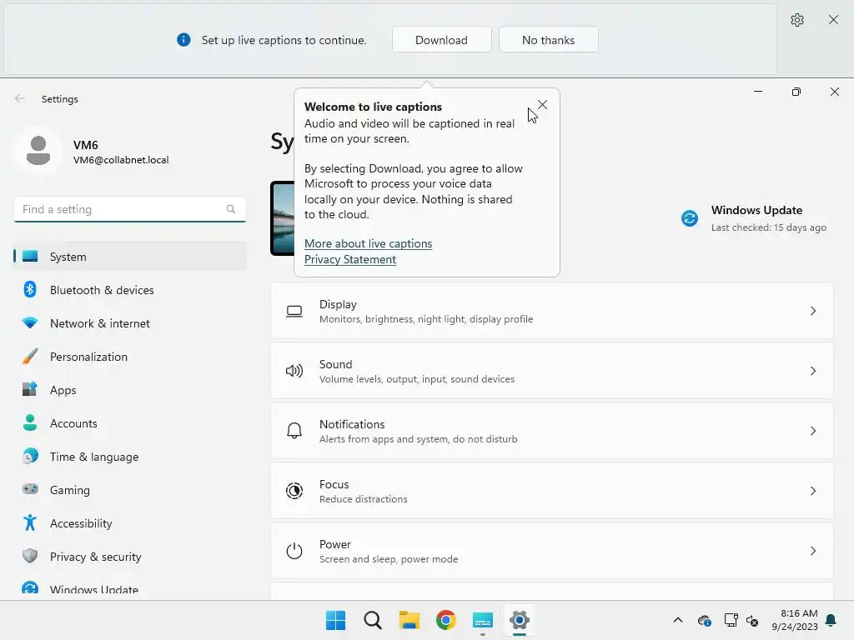Show hidden system tray icons
The image size is (854, 640).
click(x=677, y=620)
